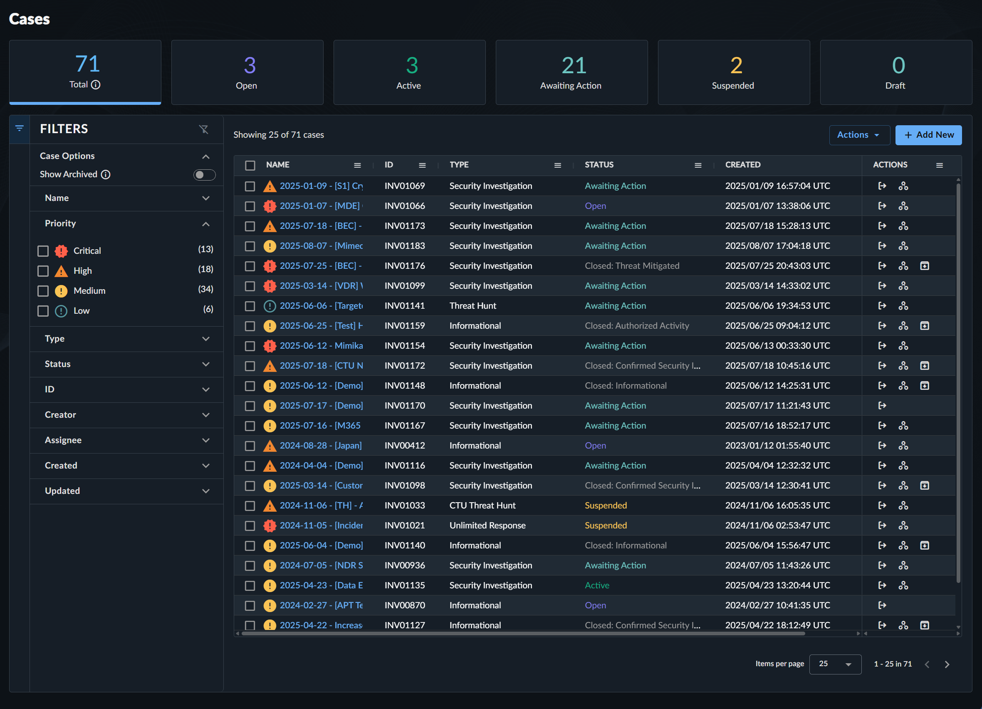Click the clear filters icon
This screenshot has height=709, width=982.
[x=203, y=129]
